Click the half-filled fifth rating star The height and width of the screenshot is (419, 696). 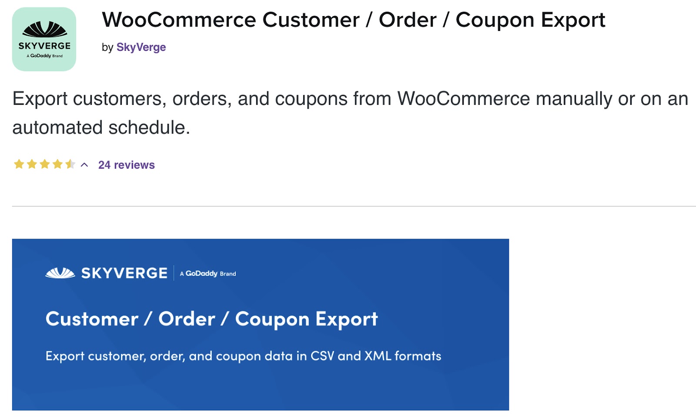click(70, 164)
